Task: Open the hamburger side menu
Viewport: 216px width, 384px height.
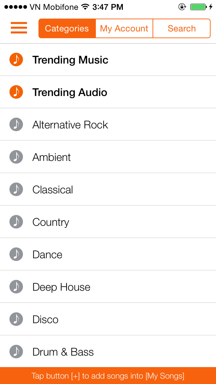Action: (19, 28)
